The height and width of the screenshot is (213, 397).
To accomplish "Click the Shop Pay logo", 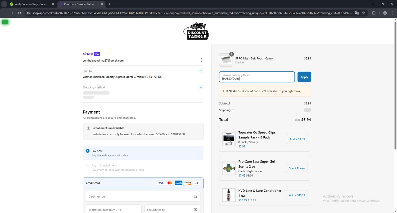I will click(92, 54).
